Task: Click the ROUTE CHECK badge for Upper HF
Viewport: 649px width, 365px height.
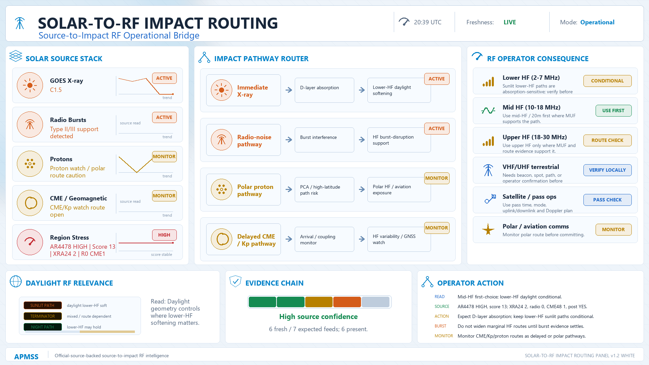Action: [607, 140]
